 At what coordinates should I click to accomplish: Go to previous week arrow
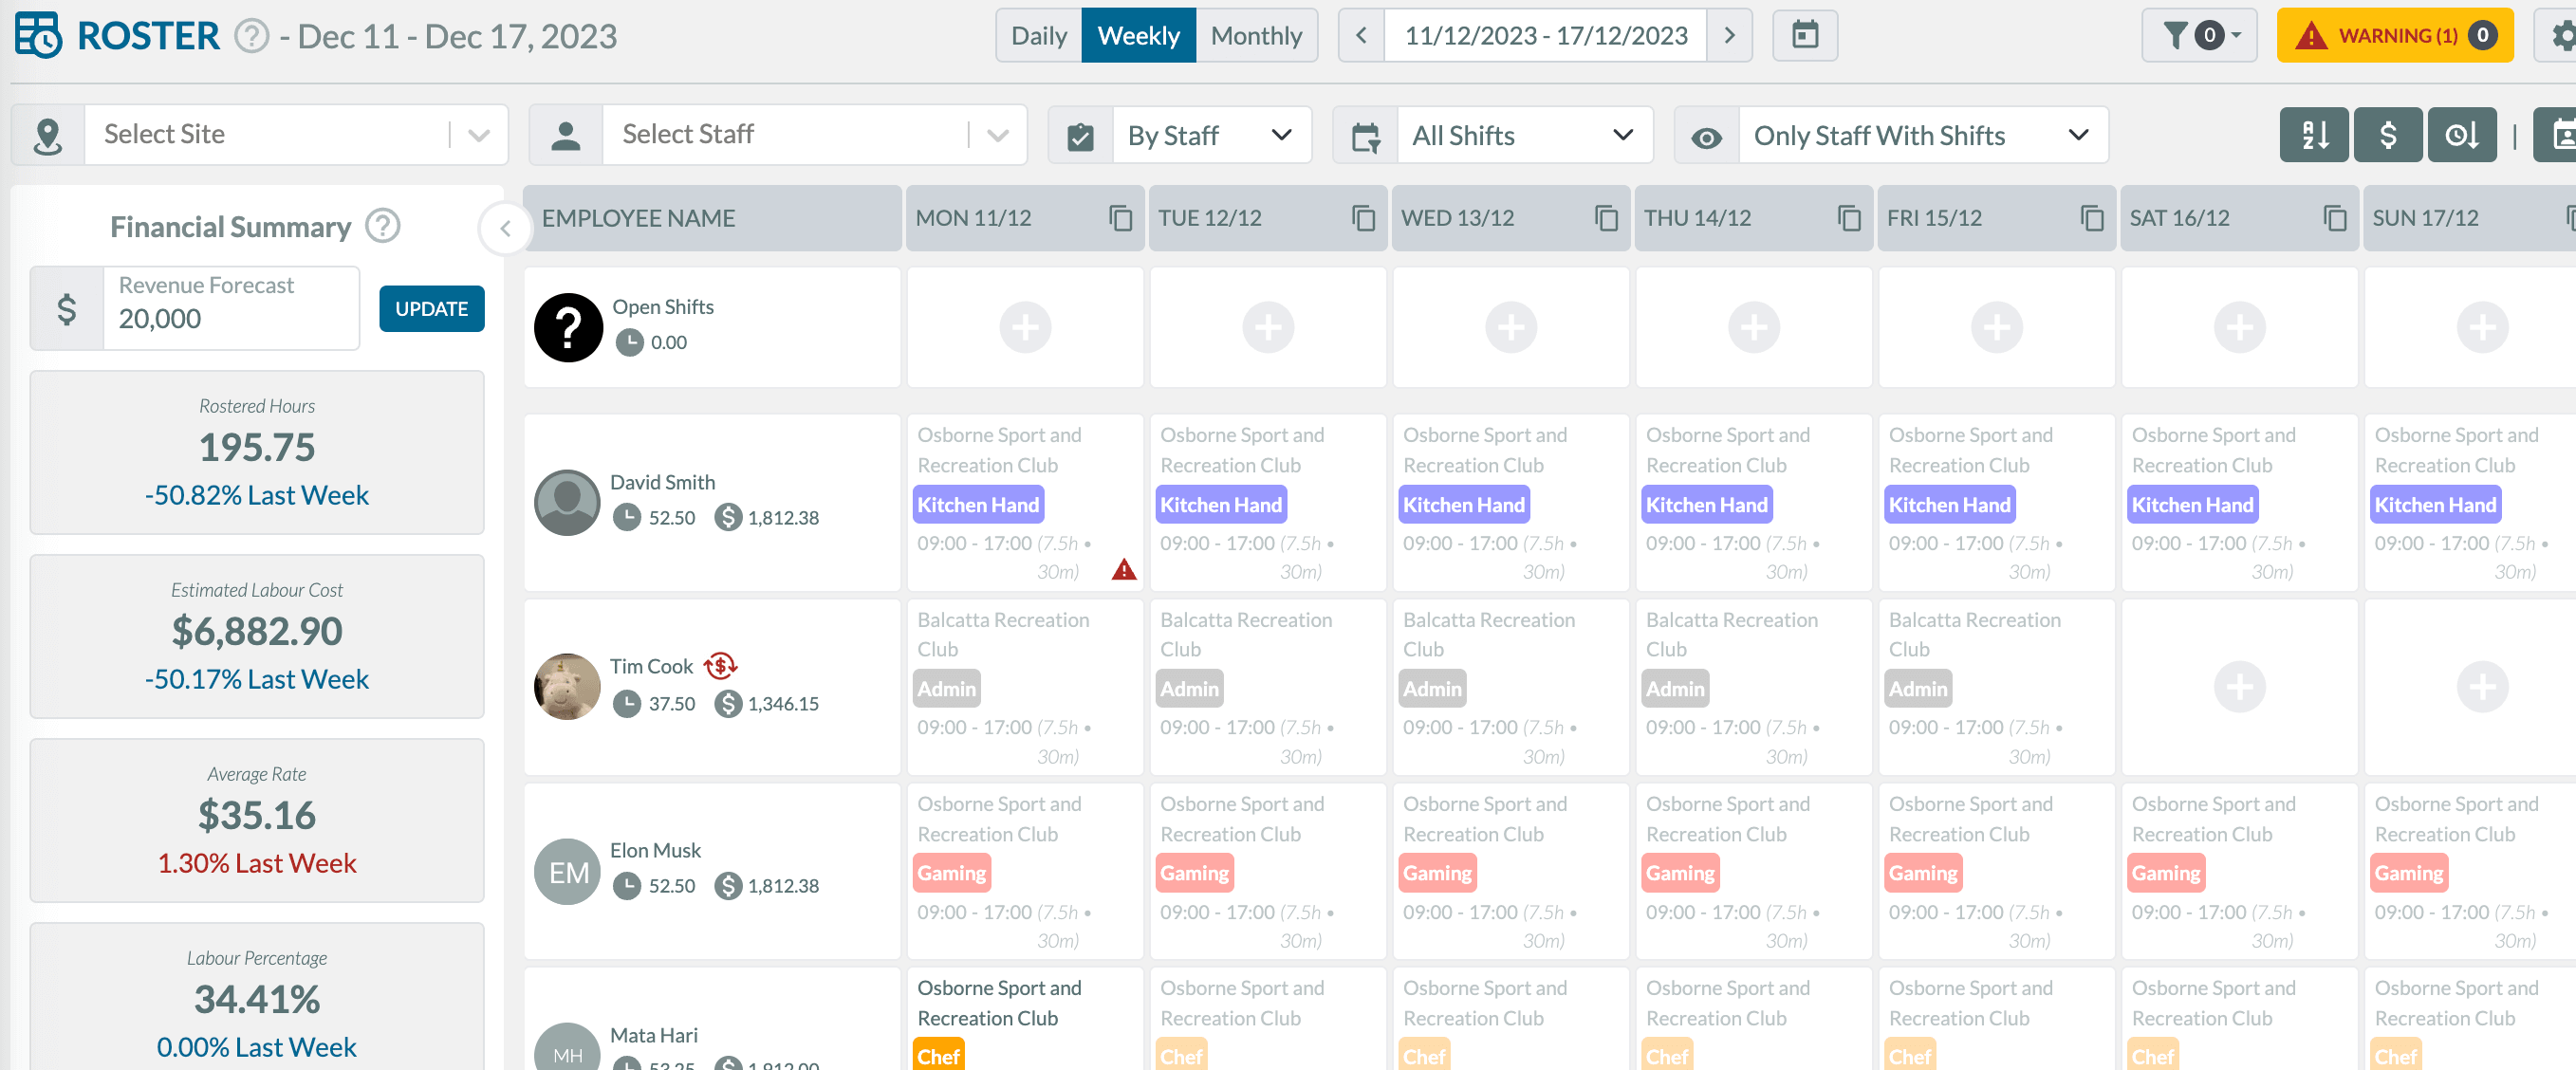1361,36
